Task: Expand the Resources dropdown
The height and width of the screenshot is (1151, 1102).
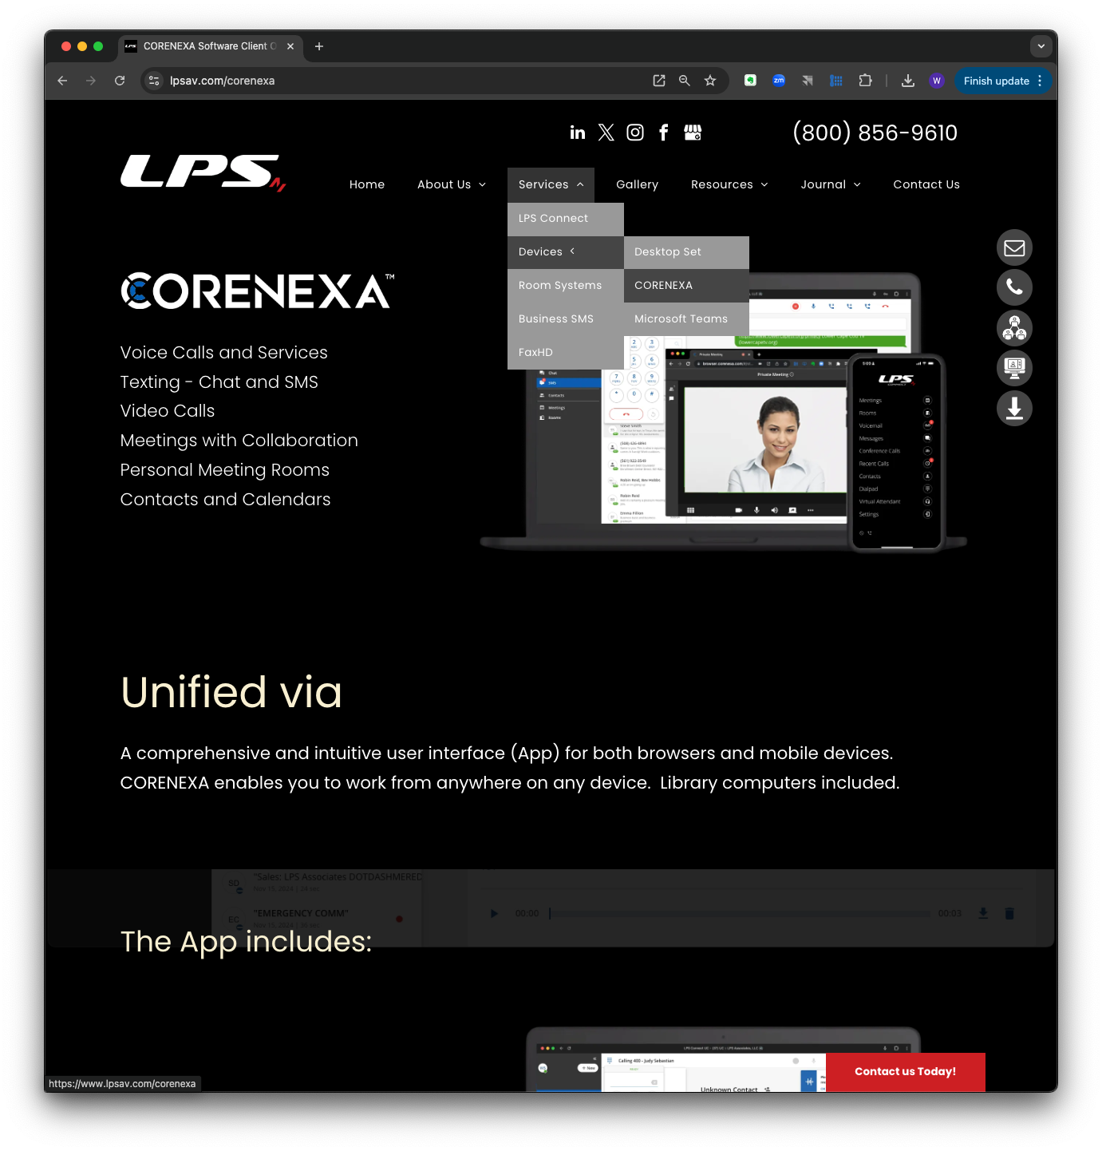Action: 729,184
